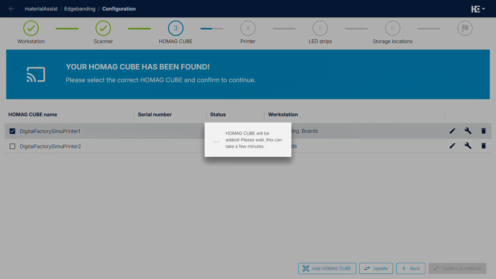Edit DigitalFactorySimuPrinter2 with pencil icon

coord(453,146)
